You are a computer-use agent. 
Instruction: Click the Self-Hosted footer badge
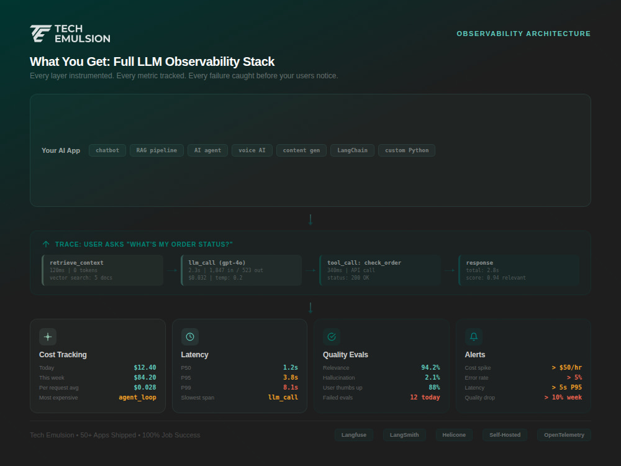504,435
